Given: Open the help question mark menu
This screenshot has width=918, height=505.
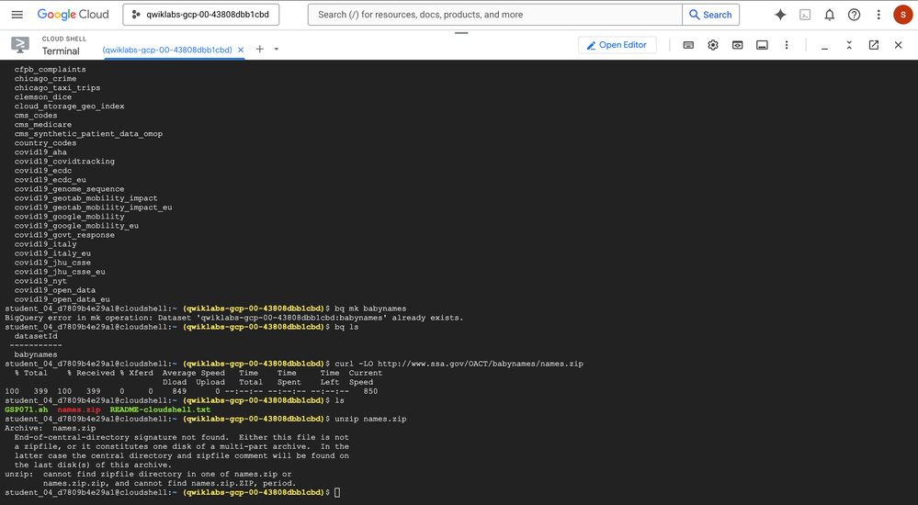Looking at the screenshot, I should coord(855,16).
